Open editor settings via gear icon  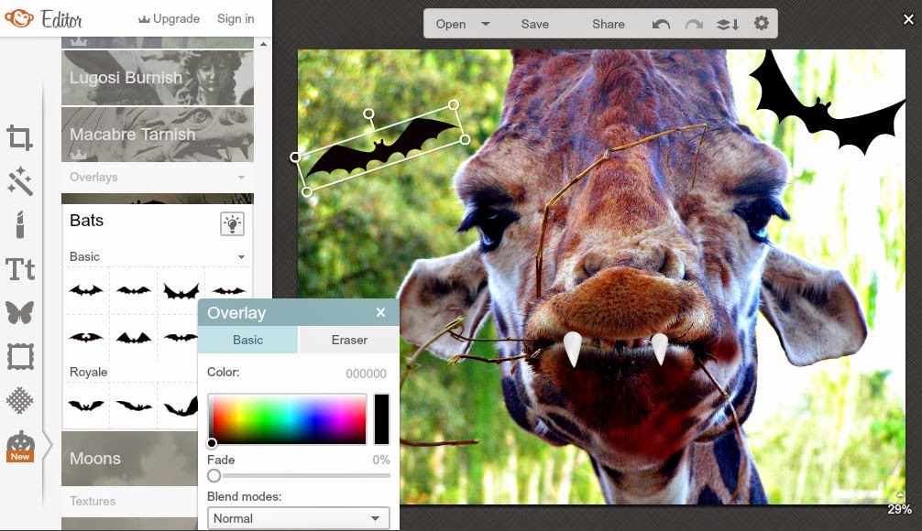tap(761, 23)
